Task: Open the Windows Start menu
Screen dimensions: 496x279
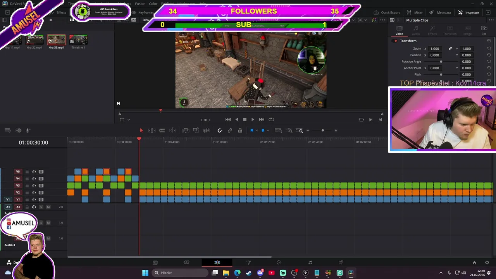Action: (145, 273)
